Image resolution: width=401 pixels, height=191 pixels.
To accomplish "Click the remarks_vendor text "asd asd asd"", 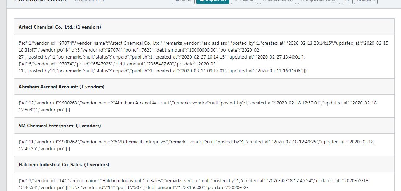I will (x=214, y=43).
